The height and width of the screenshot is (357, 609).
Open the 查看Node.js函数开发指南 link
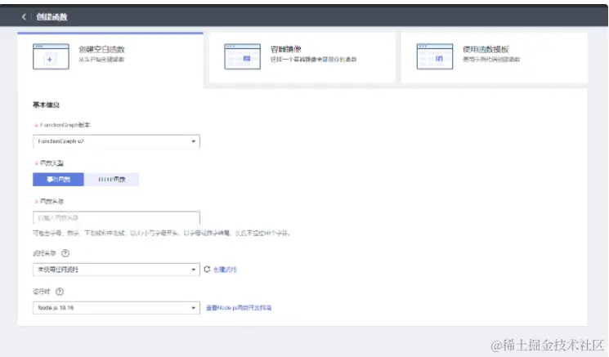coord(239,308)
